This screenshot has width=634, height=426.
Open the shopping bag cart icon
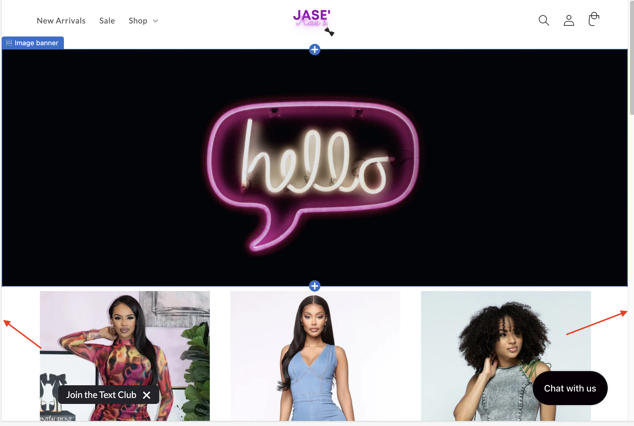pos(594,19)
